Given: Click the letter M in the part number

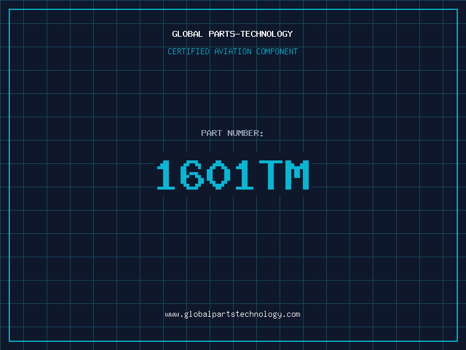Looking at the screenshot, I should 297,175.
